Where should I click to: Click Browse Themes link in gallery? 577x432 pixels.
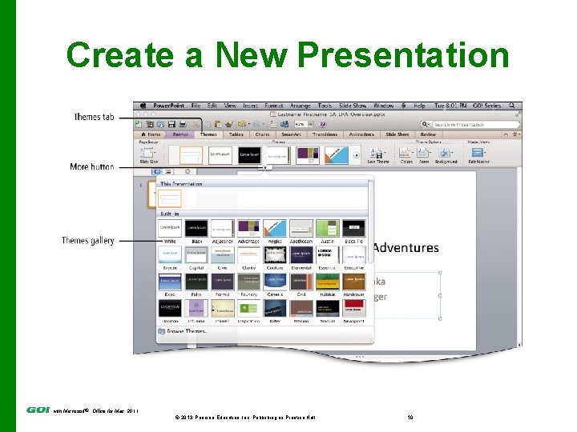pos(187,331)
